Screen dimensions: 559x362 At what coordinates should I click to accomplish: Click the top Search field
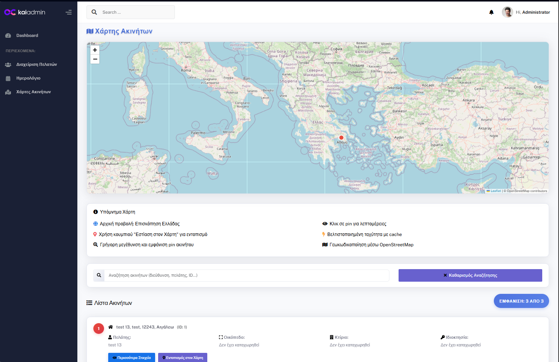coord(135,12)
